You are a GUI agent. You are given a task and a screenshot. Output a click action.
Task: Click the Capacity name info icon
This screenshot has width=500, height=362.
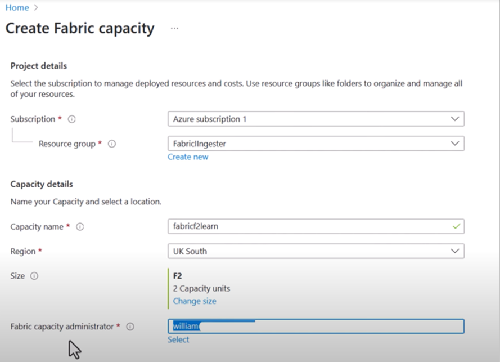point(80,226)
